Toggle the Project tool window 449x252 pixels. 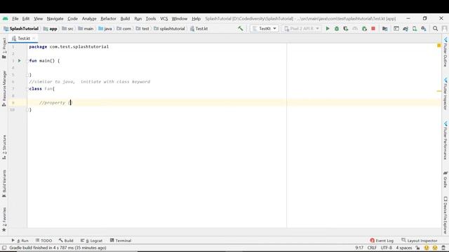click(x=4, y=48)
